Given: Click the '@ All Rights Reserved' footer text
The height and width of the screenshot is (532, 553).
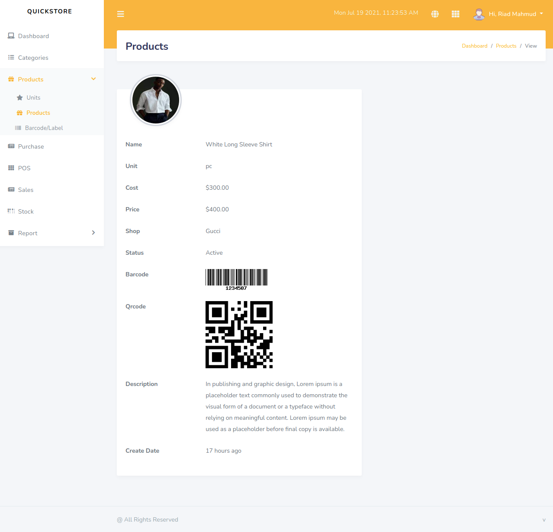Looking at the screenshot, I should pos(148,519).
